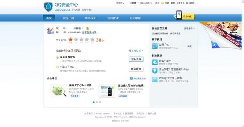Click the 无法改密 help location icon
This screenshot has height=127, width=244.
tap(155, 71)
